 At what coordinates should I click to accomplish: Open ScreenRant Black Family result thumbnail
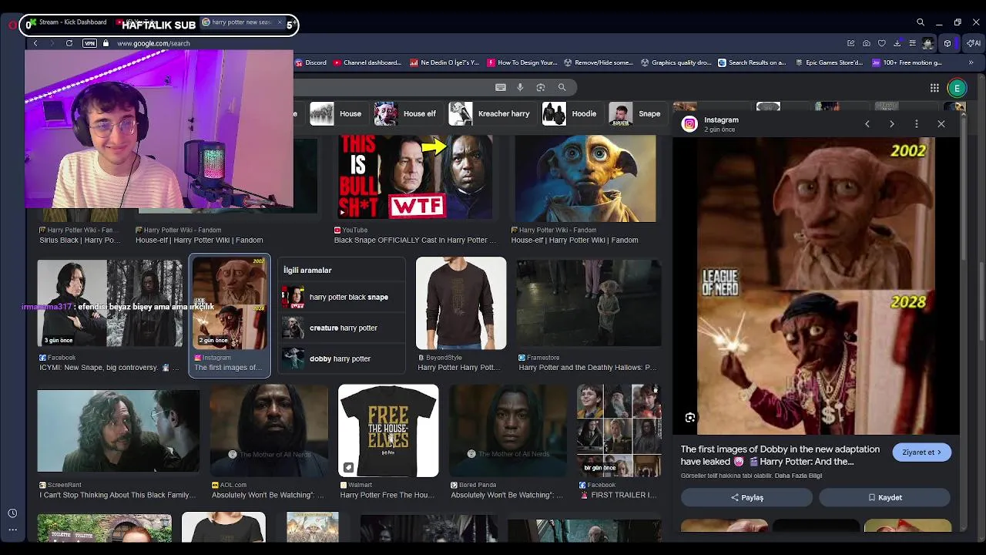point(118,431)
